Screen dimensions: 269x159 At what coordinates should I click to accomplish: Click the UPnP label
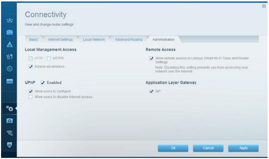pos(30,83)
